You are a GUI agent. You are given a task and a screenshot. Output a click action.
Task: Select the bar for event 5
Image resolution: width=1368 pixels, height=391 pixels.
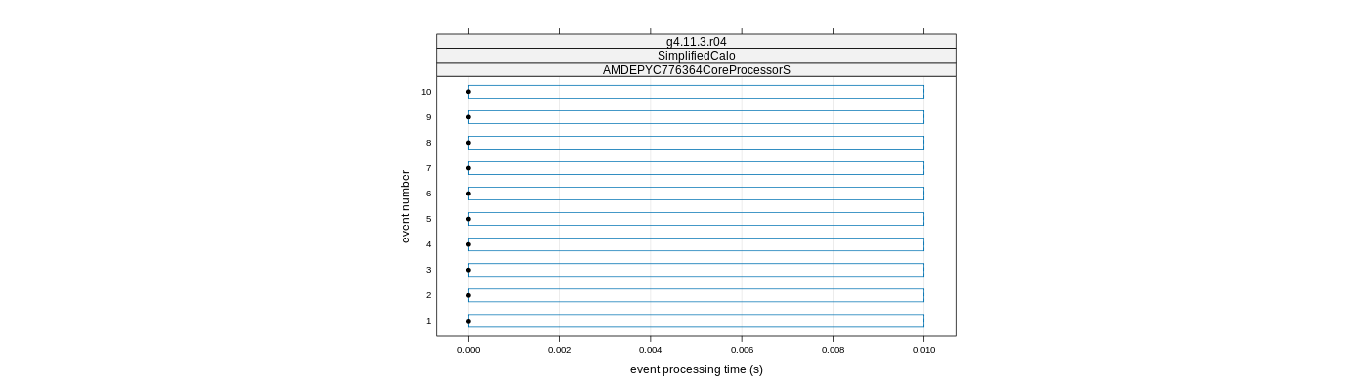[696, 219]
